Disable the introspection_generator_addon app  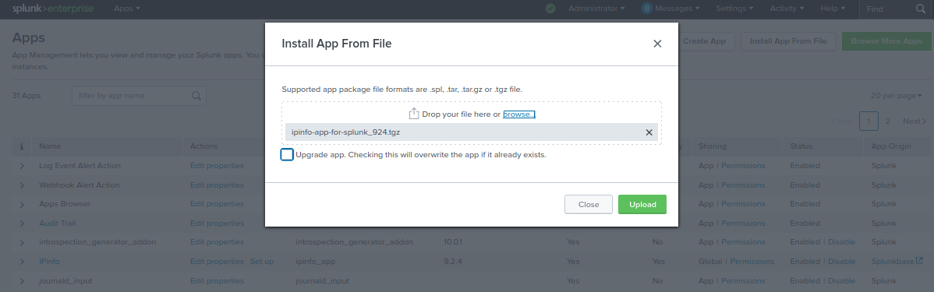[841, 242]
